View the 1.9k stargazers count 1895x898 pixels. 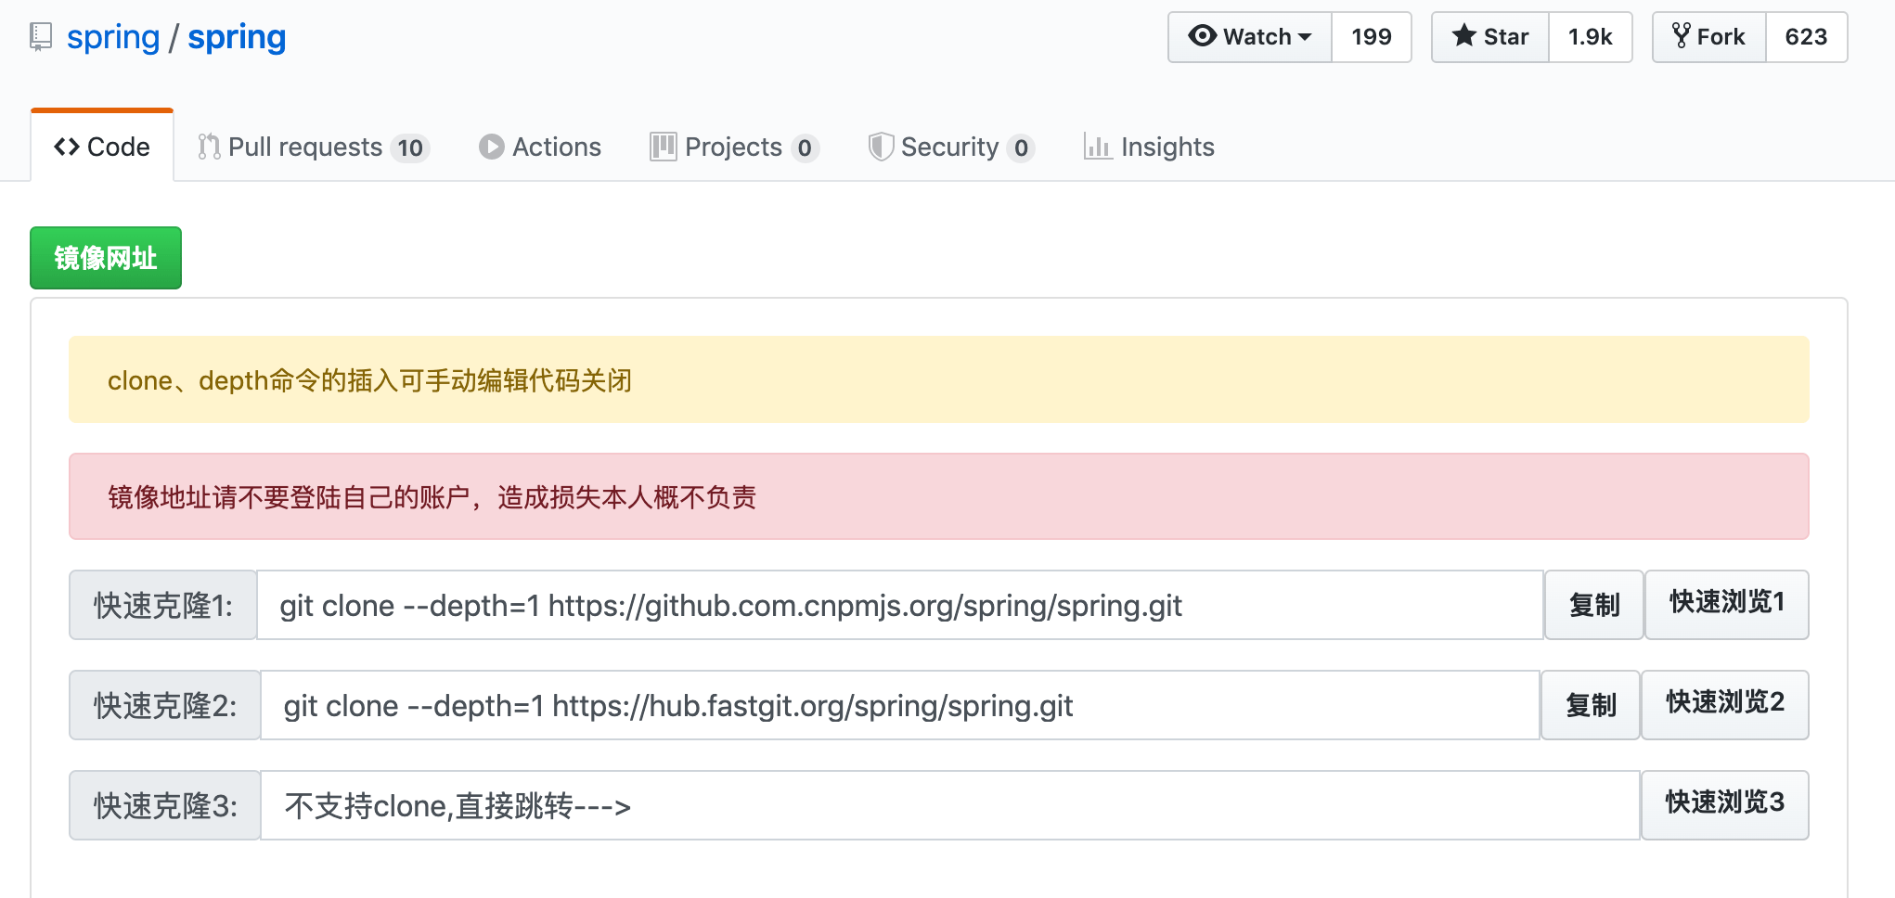1591,37
